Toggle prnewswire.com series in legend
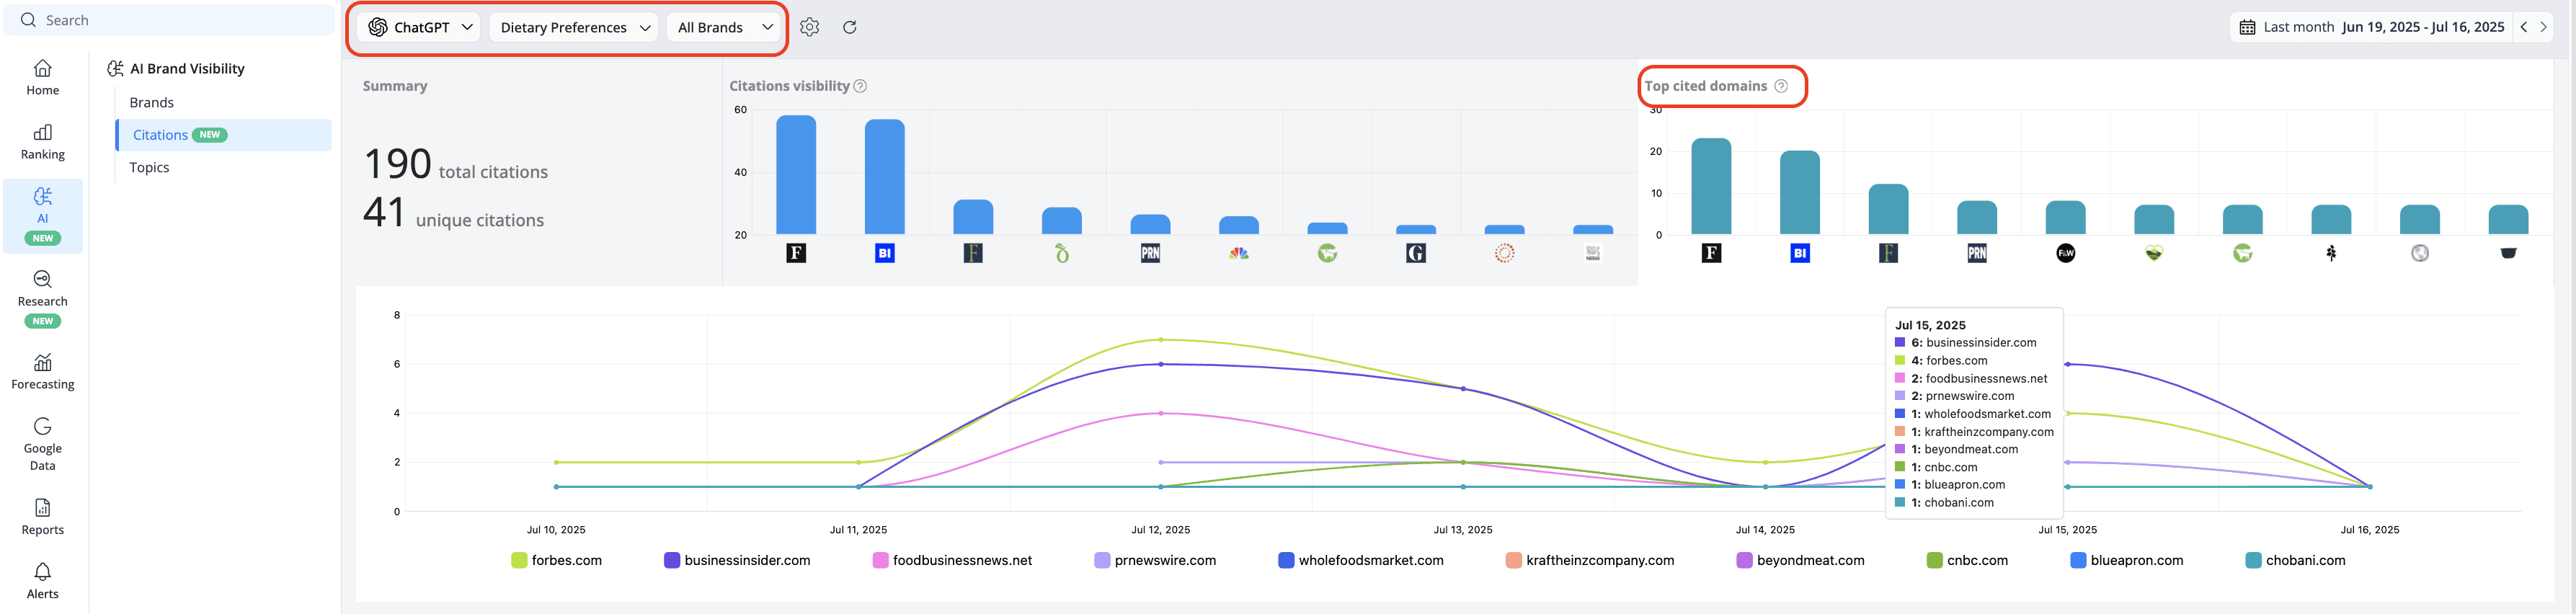 (x=1155, y=560)
